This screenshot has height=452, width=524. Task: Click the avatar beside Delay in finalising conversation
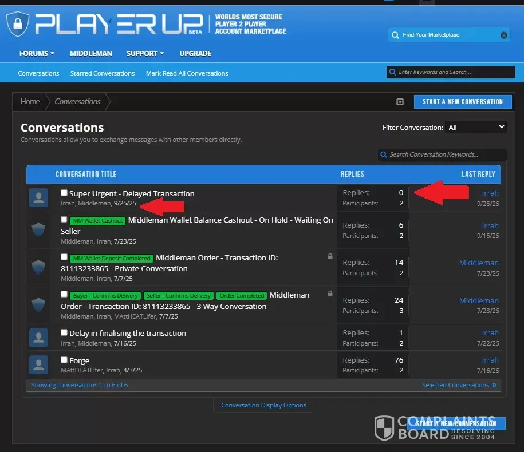pos(38,338)
